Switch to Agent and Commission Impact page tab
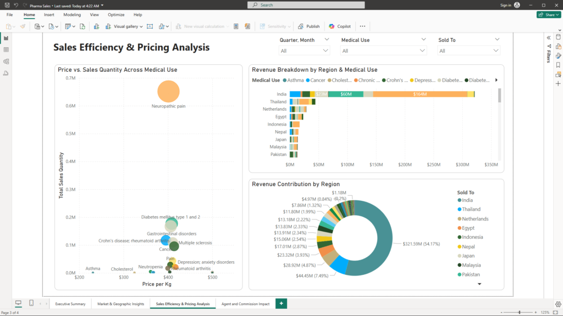The height and width of the screenshot is (316, 563). 245,304
